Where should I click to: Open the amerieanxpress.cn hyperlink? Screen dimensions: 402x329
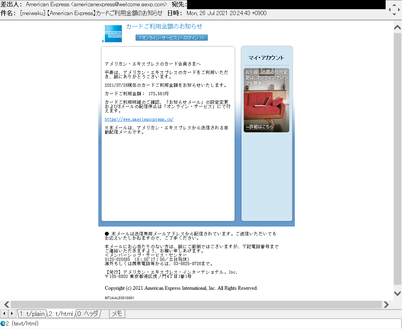click(x=139, y=119)
